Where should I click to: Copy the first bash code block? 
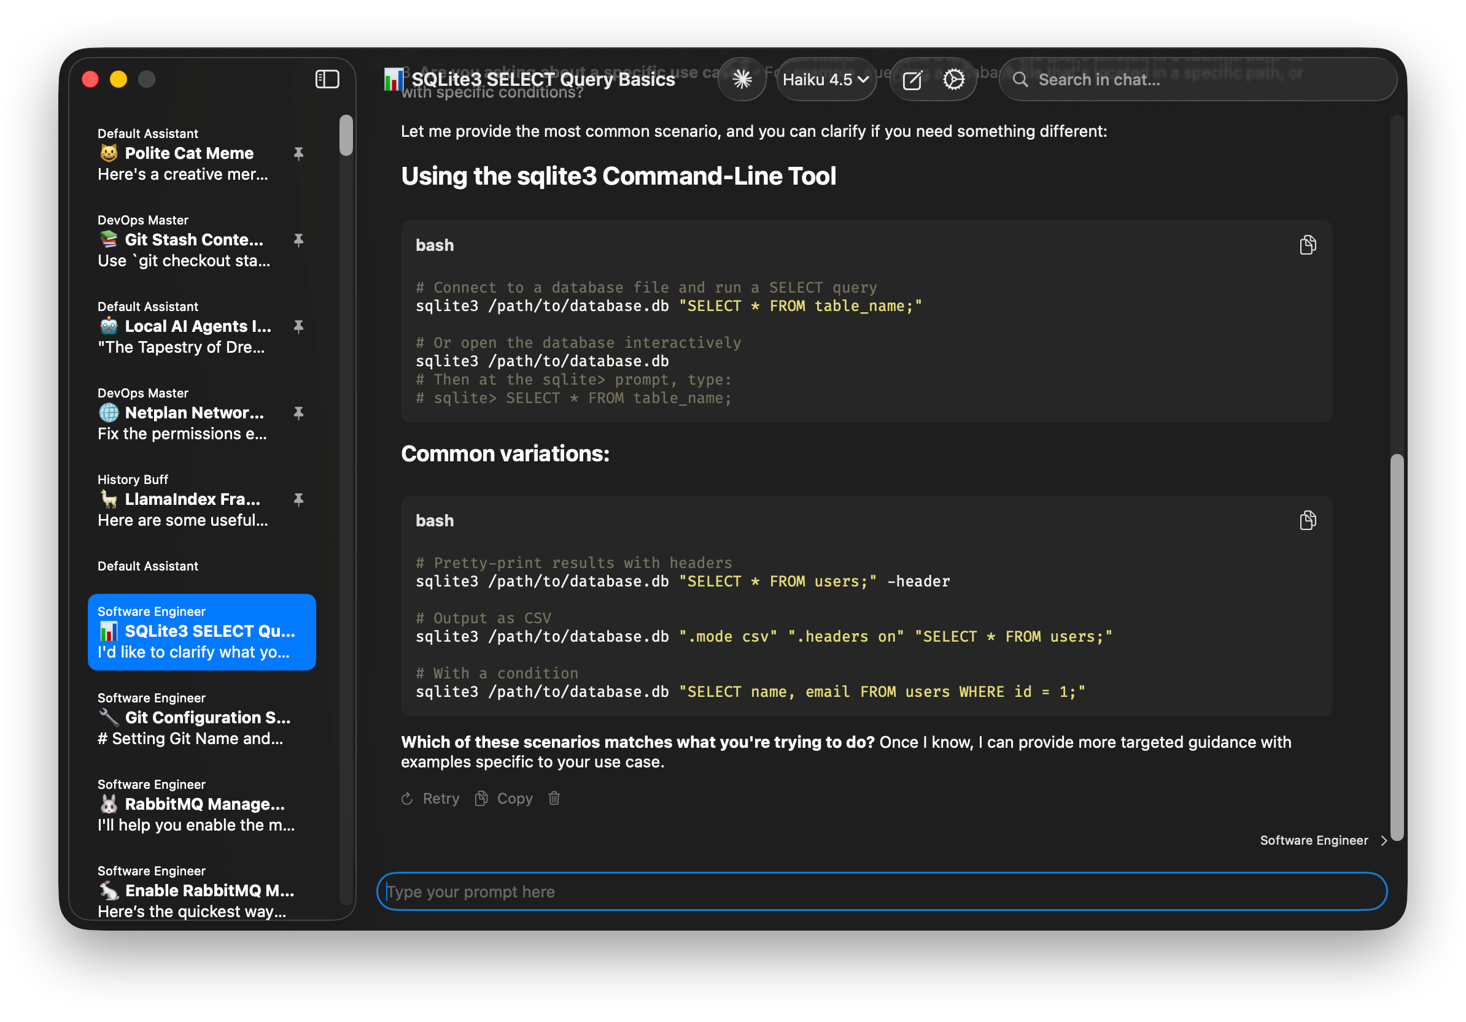pyautogui.click(x=1307, y=245)
